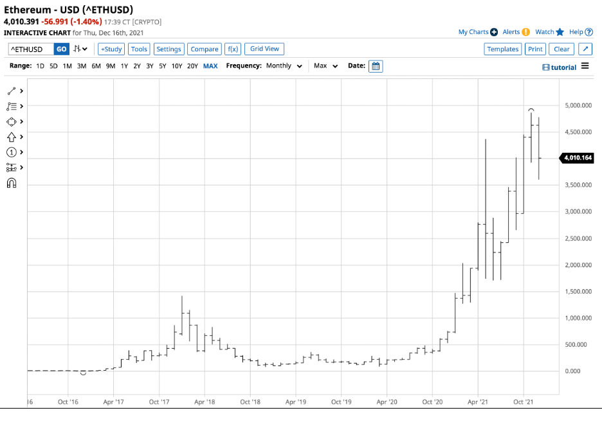Expand the shapes tool arrow
This screenshot has height=424, width=602.
coord(21,121)
